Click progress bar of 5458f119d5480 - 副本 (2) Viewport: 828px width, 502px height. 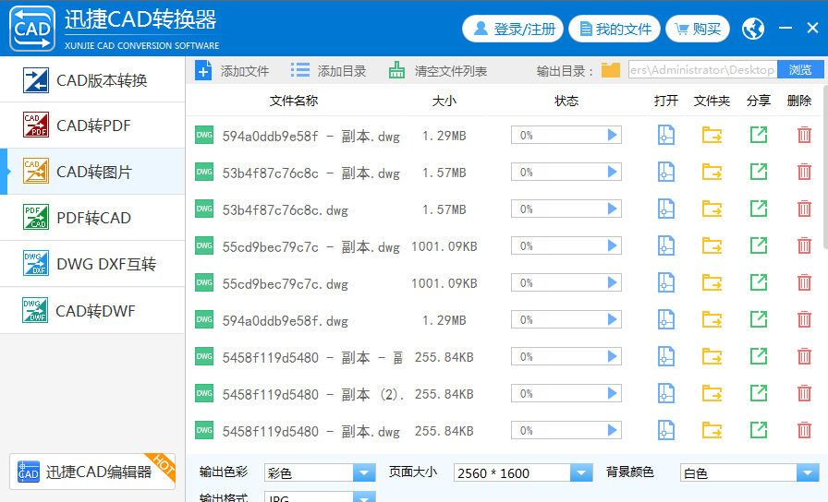pyautogui.click(x=566, y=393)
